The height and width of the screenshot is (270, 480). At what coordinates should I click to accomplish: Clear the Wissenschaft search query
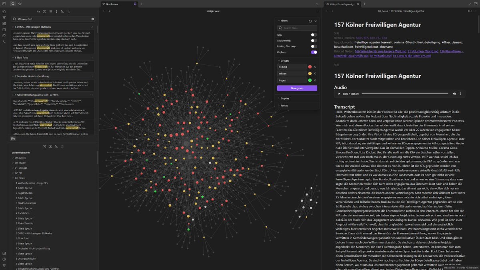click(93, 19)
